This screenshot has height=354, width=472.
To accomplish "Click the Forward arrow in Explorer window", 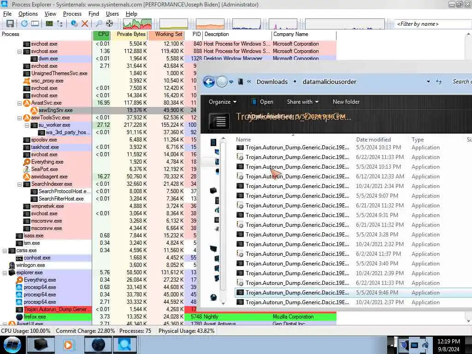I will pyautogui.click(x=222, y=82).
